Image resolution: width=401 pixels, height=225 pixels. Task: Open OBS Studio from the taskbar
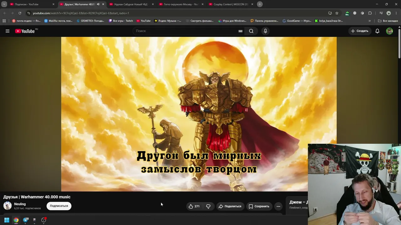[44, 220]
